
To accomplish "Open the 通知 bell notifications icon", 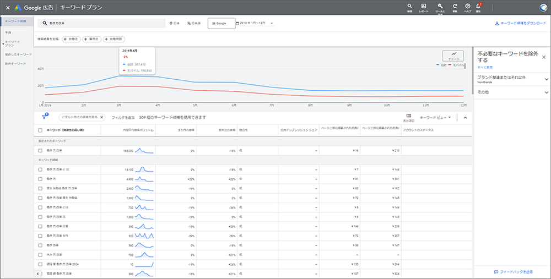I will (x=478, y=6).
